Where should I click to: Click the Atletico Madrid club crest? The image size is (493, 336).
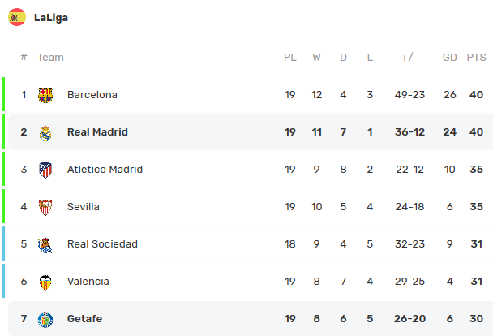(x=45, y=170)
